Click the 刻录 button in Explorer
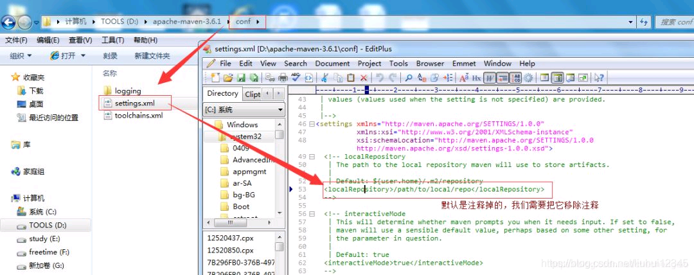Image resolution: width=694 pixels, height=275 pixels. (111, 56)
